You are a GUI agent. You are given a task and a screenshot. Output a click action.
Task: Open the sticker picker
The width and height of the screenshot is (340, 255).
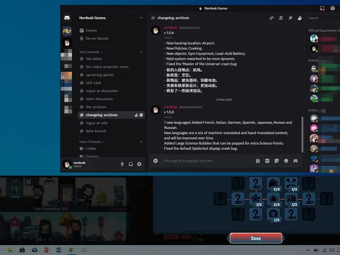pyautogui.click(x=276, y=161)
